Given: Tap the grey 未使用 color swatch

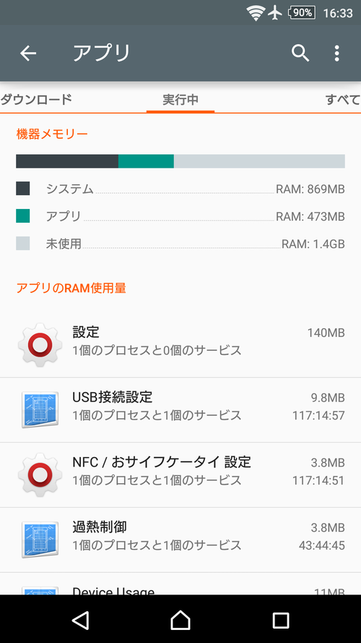Looking at the screenshot, I should pos(23,243).
